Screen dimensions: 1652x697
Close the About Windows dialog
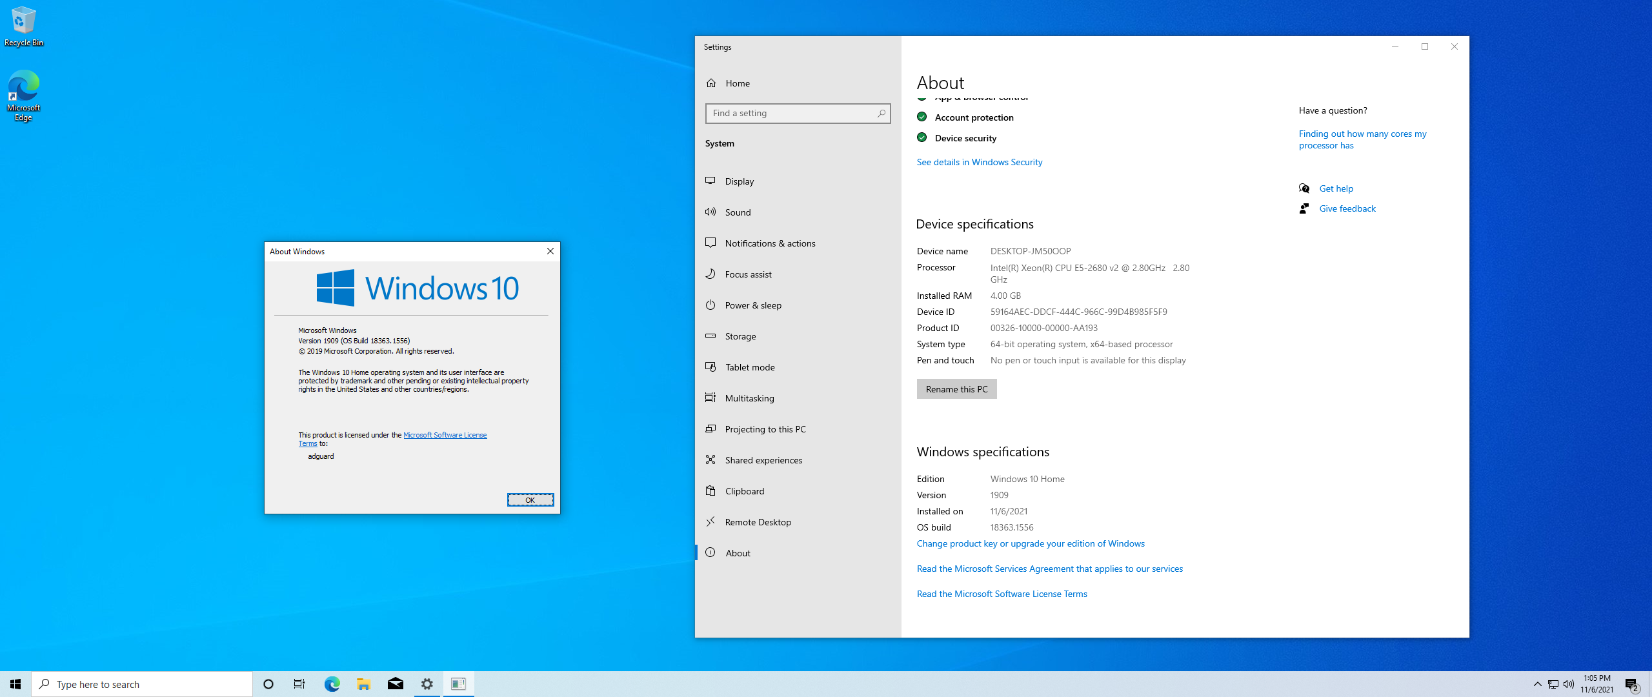550,251
